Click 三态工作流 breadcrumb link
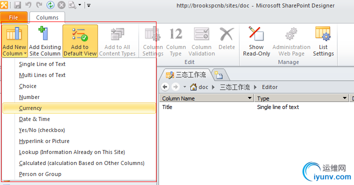Viewport: 354px width, 185px height. coord(235,87)
